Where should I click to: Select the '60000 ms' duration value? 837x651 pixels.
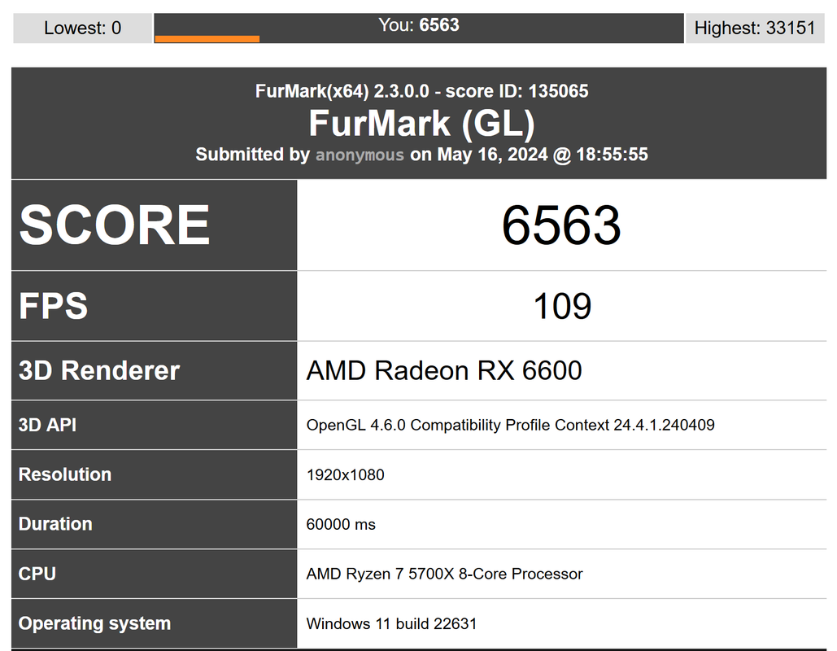(x=341, y=524)
